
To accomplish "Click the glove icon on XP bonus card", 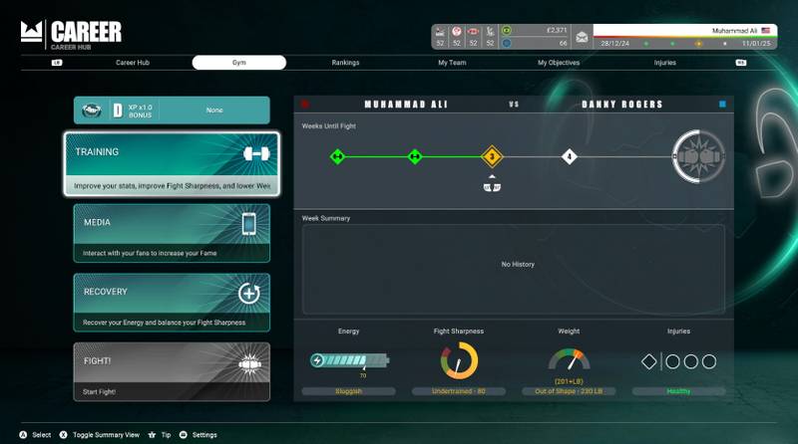I will coord(92,110).
